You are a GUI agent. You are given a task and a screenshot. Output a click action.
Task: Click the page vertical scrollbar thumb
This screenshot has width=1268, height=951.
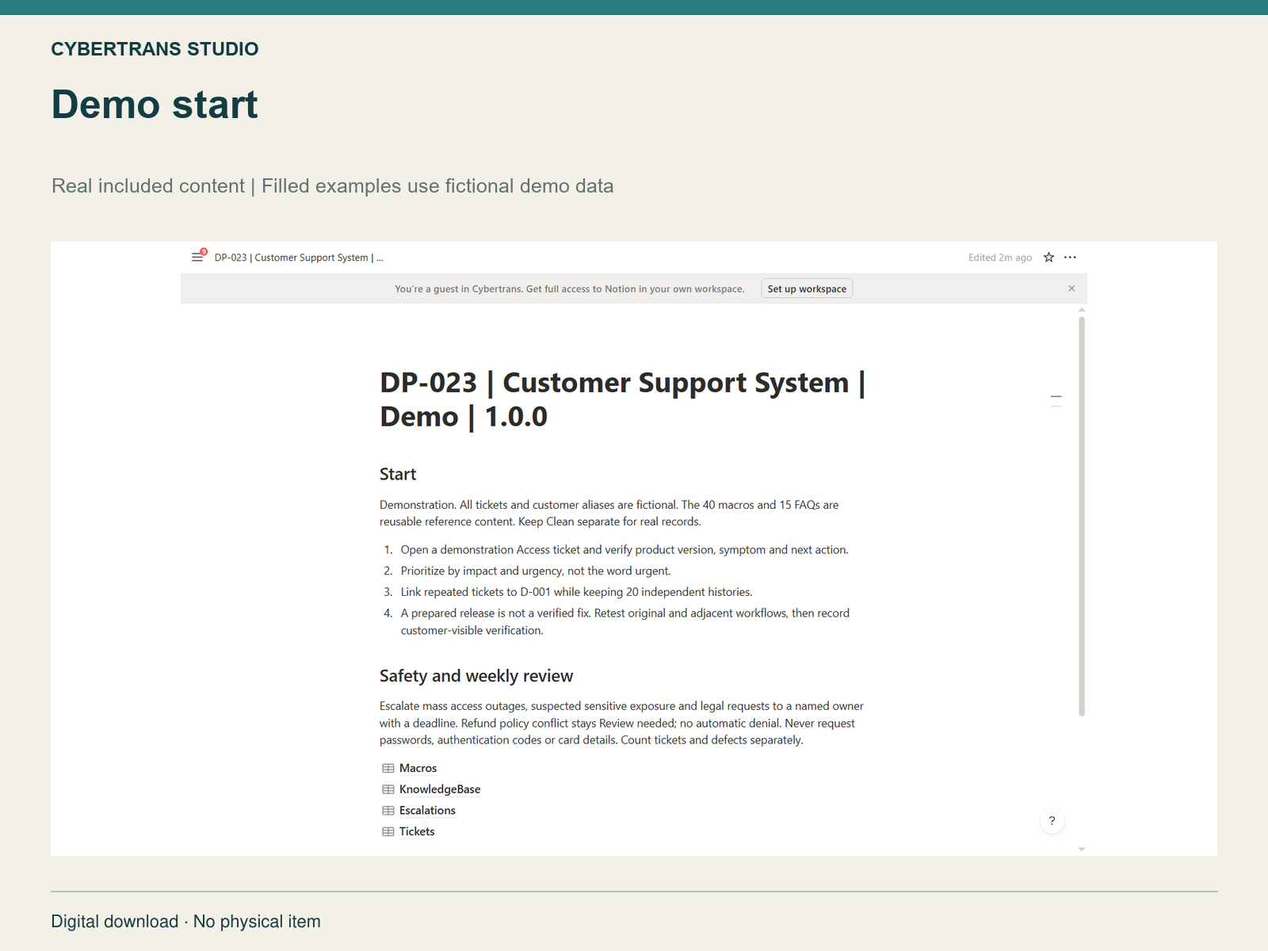click(1082, 516)
